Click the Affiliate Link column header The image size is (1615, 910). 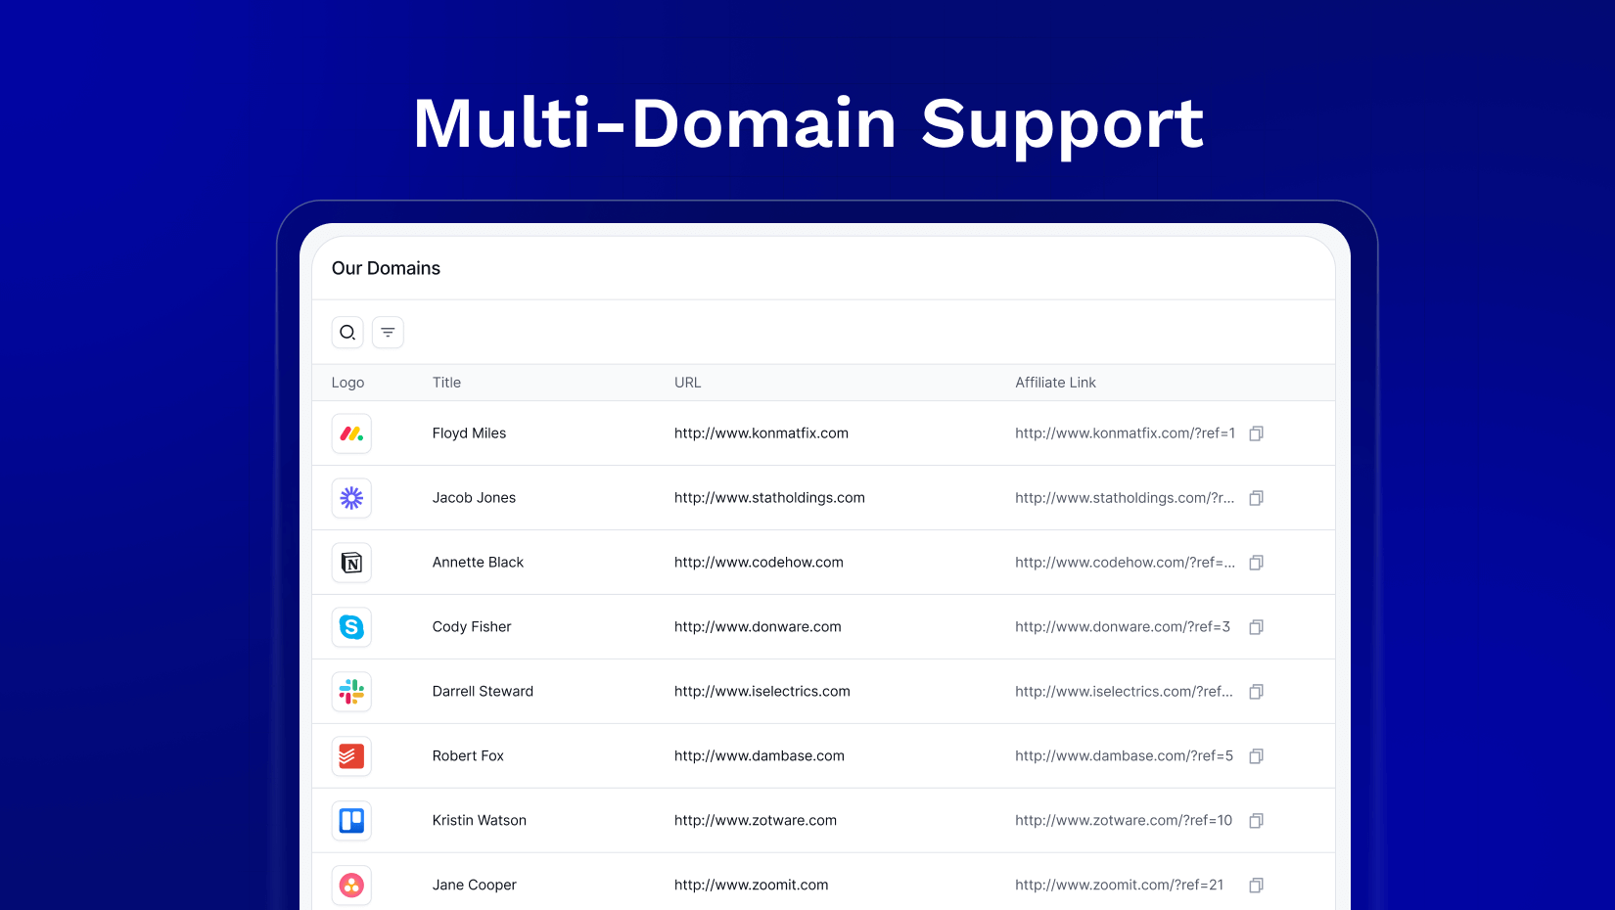tap(1055, 383)
